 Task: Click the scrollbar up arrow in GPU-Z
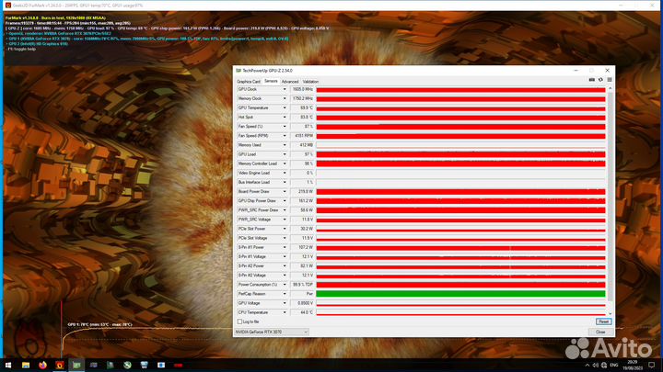coord(610,88)
